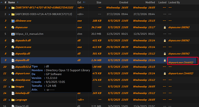Viewport: 199px width, 107px height.
Task: Click lock icon in dopus.exe row
Action: point(165,27)
